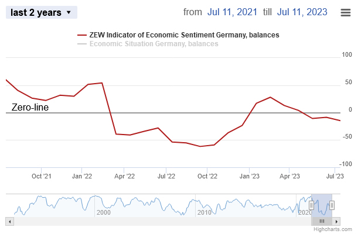Click the gray Economic Situation legend line symbol
Screen dimensions: 358x234
pyautogui.click(x=82, y=44)
